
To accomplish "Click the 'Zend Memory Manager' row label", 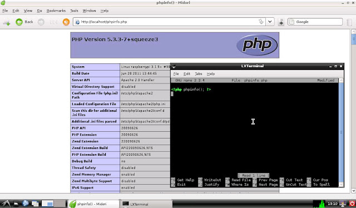I will tap(91, 175).
